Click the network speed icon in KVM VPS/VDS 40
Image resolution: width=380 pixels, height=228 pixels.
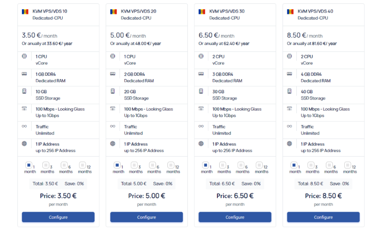pos(290,109)
